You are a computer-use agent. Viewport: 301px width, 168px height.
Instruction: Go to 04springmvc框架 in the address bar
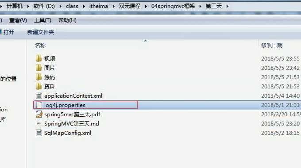(173, 6)
